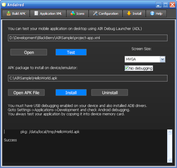
Task: Open the Configuration tab
Action: click(106, 13)
